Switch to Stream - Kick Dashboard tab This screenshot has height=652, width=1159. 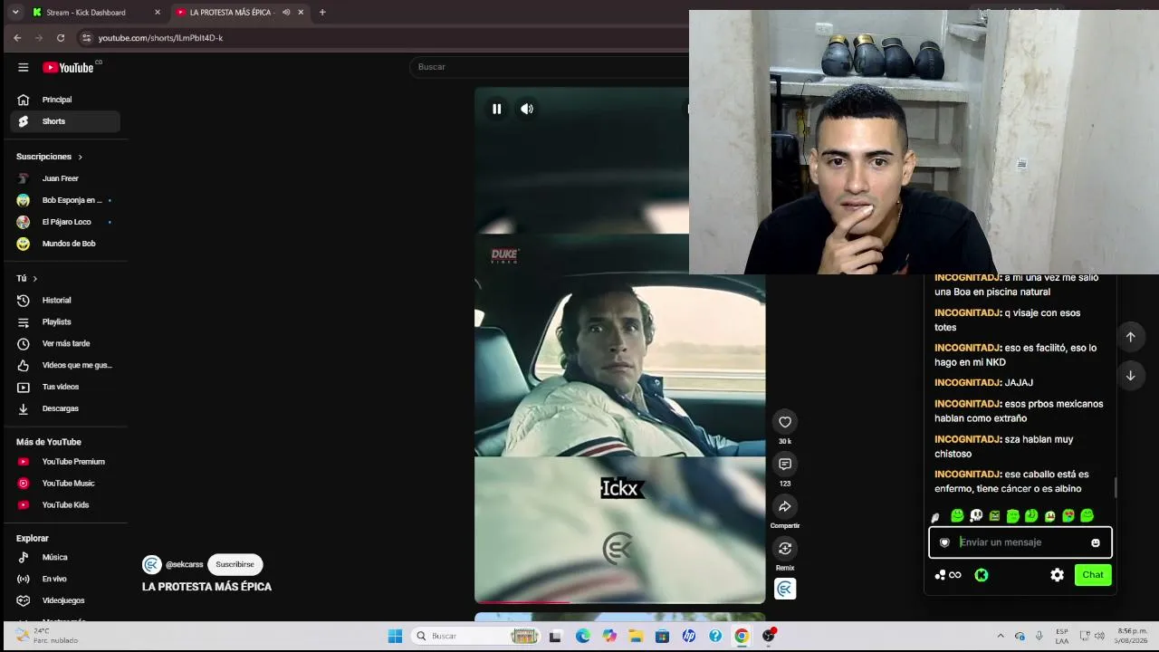96,12
